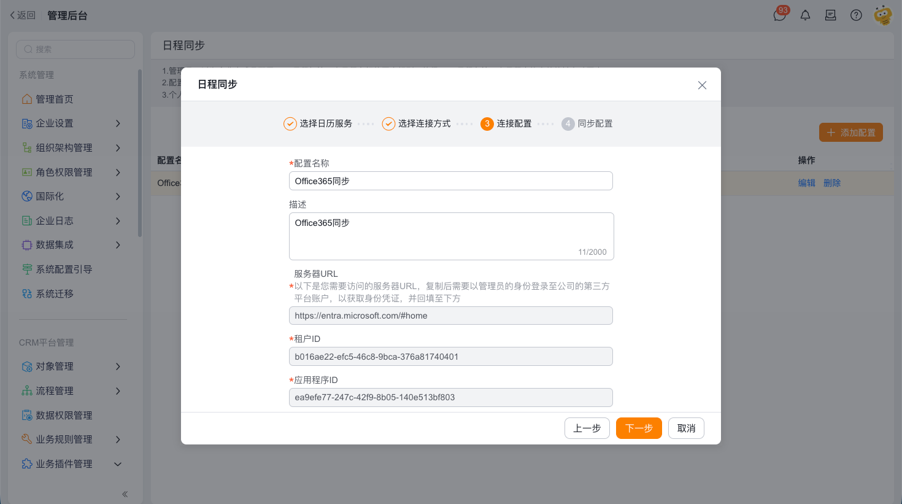Open the user avatar menu
This screenshot has height=504, width=902.
[883, 15]
